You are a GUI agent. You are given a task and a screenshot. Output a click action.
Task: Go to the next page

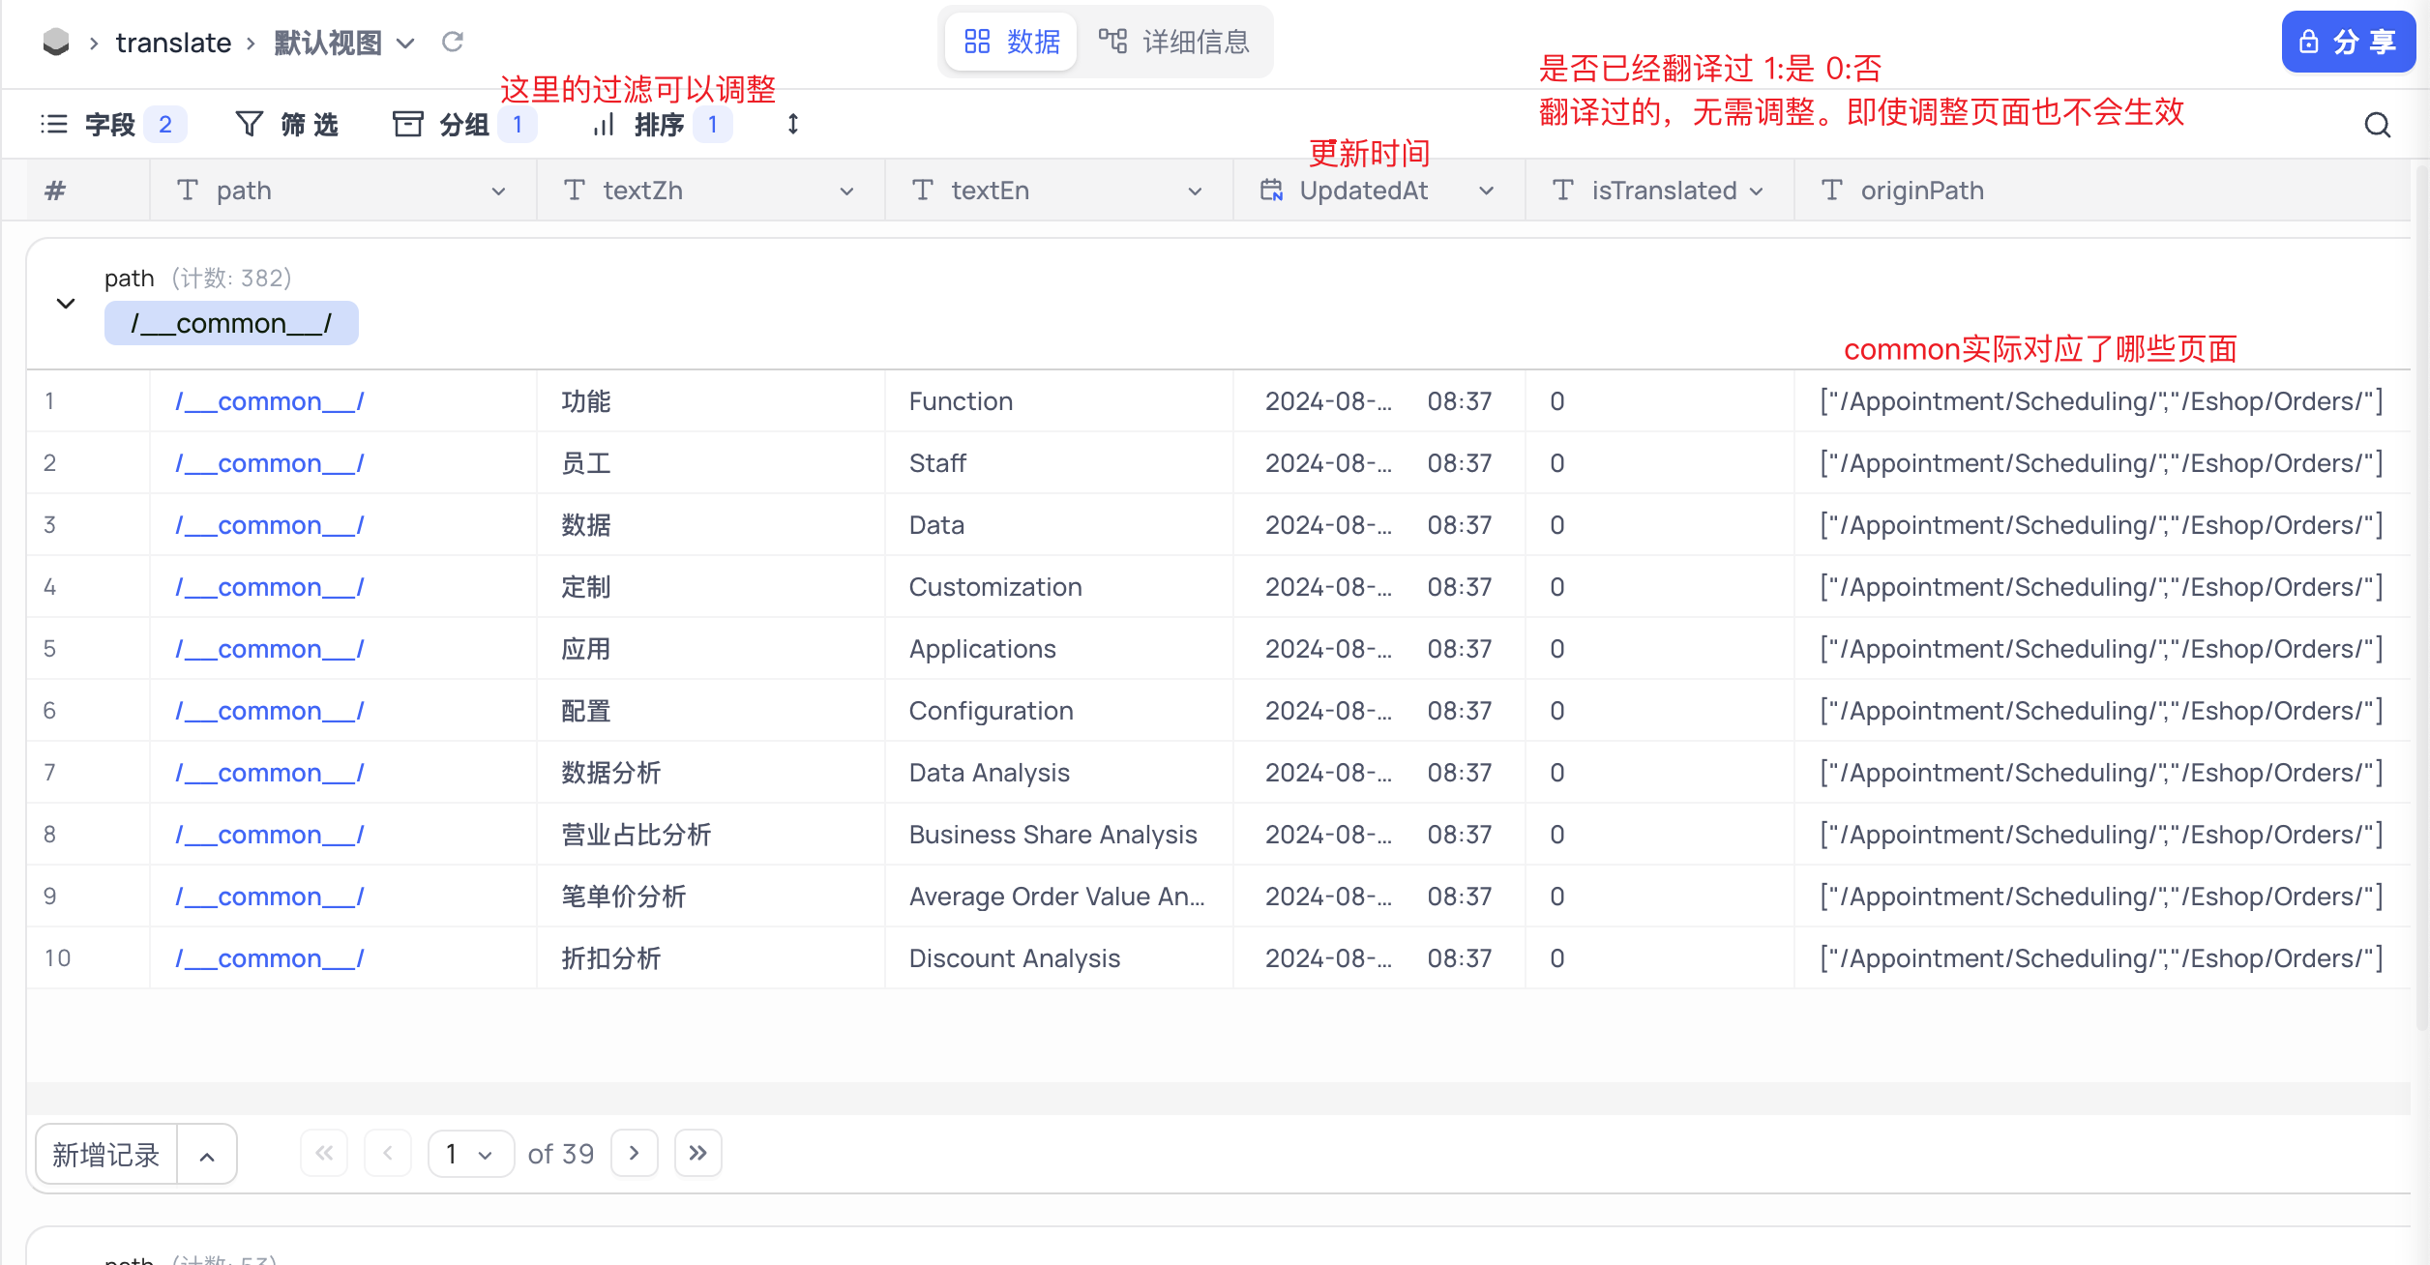[635, 1153]
